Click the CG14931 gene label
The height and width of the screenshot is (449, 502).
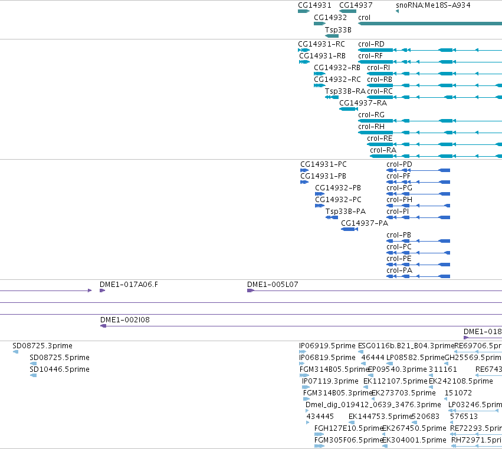click(314, 5)
